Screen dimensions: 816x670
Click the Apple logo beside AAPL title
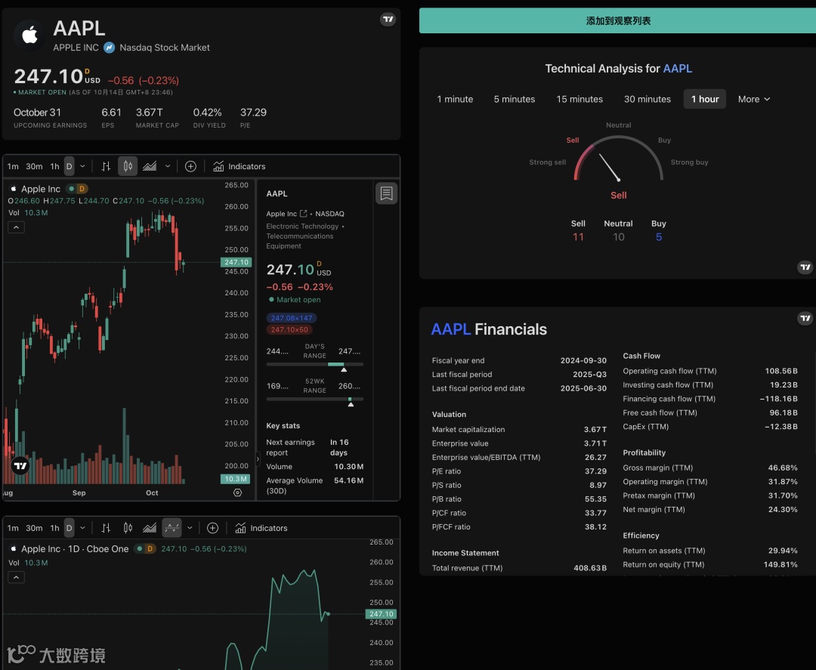click(x=29, y=36)
